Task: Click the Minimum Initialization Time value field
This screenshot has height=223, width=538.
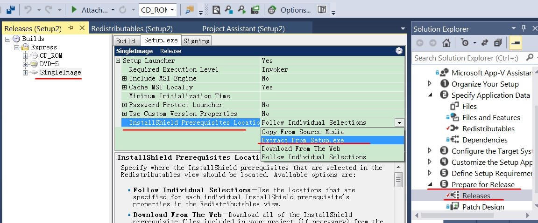Action: (x=332, y=96)
